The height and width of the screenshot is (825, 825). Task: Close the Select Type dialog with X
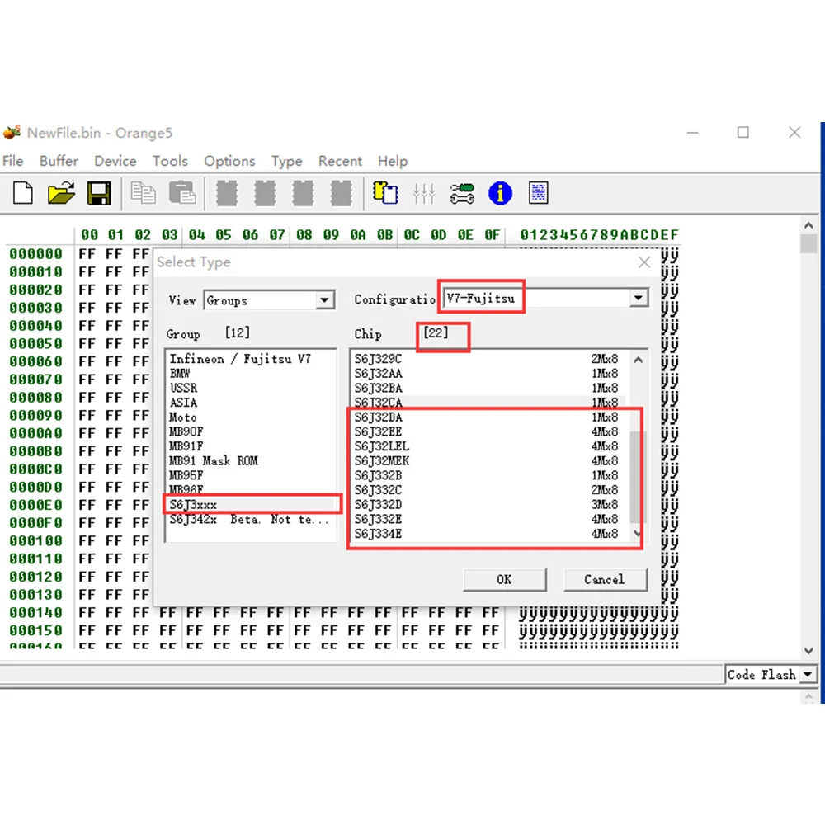pyautogui.click(x=644, y=262)
